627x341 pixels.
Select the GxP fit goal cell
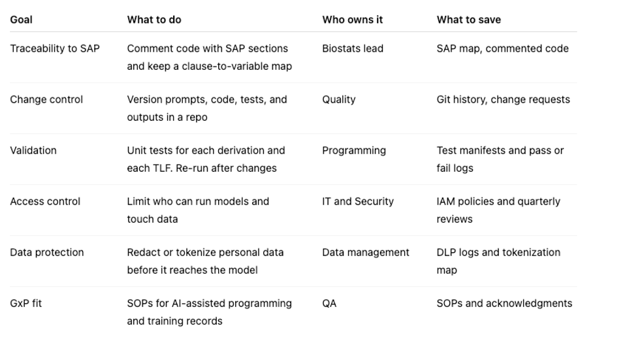26,303
